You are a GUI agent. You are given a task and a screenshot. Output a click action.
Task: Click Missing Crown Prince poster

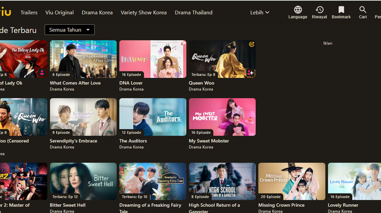291,181
